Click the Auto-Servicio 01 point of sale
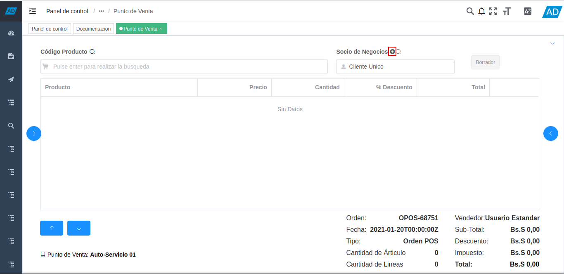The width and height of the screenshot is (564, 274). pyautogui.click(x=113, y=255)
